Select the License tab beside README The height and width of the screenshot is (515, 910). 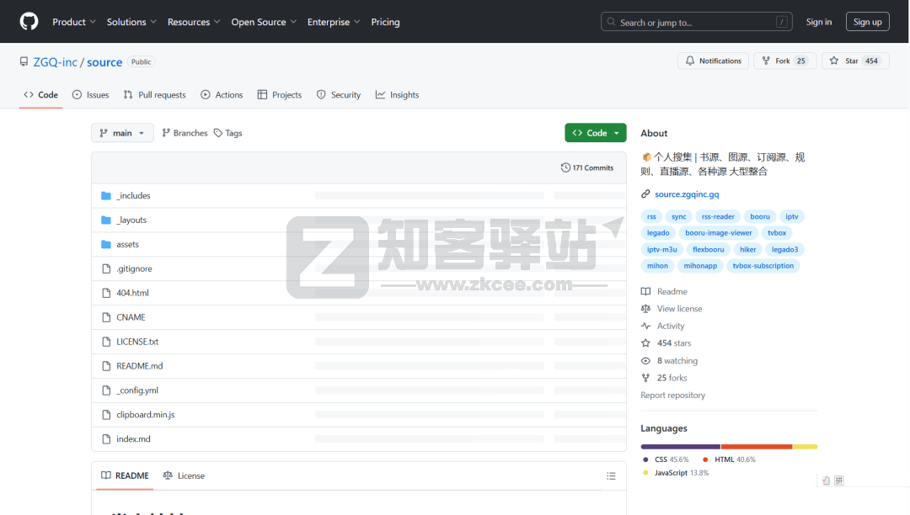tap(184, 476)
